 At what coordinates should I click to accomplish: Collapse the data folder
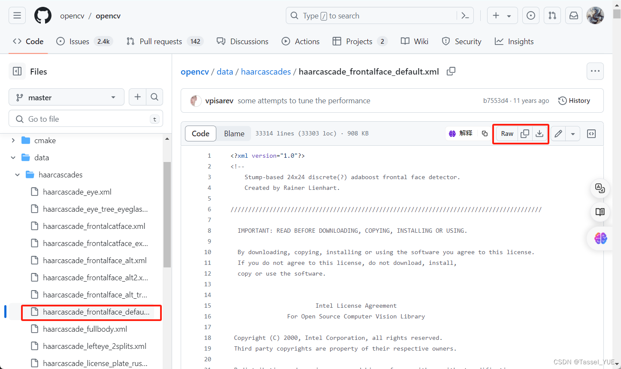click(13, 157)
